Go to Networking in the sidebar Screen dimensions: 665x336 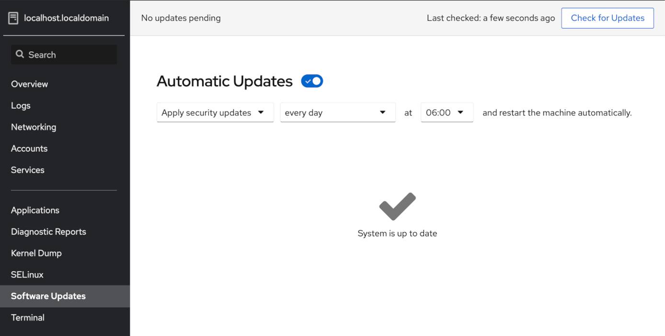[33, 127]
